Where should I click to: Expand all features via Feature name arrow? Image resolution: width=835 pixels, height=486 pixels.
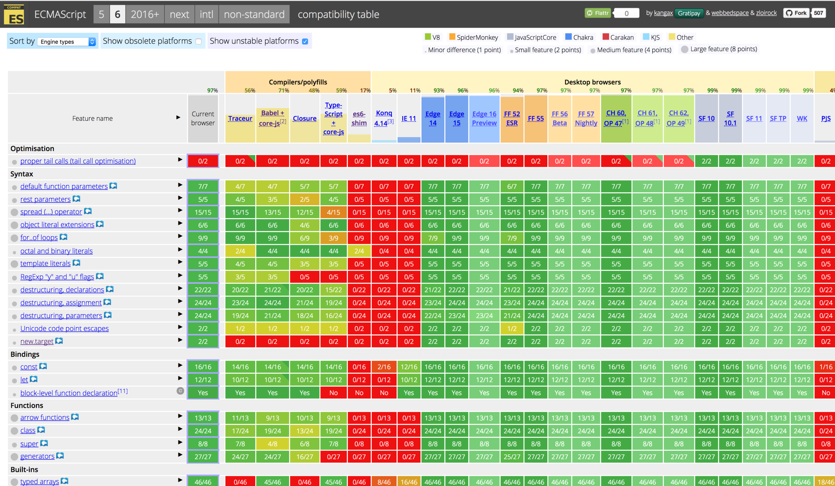click(178, 117)
